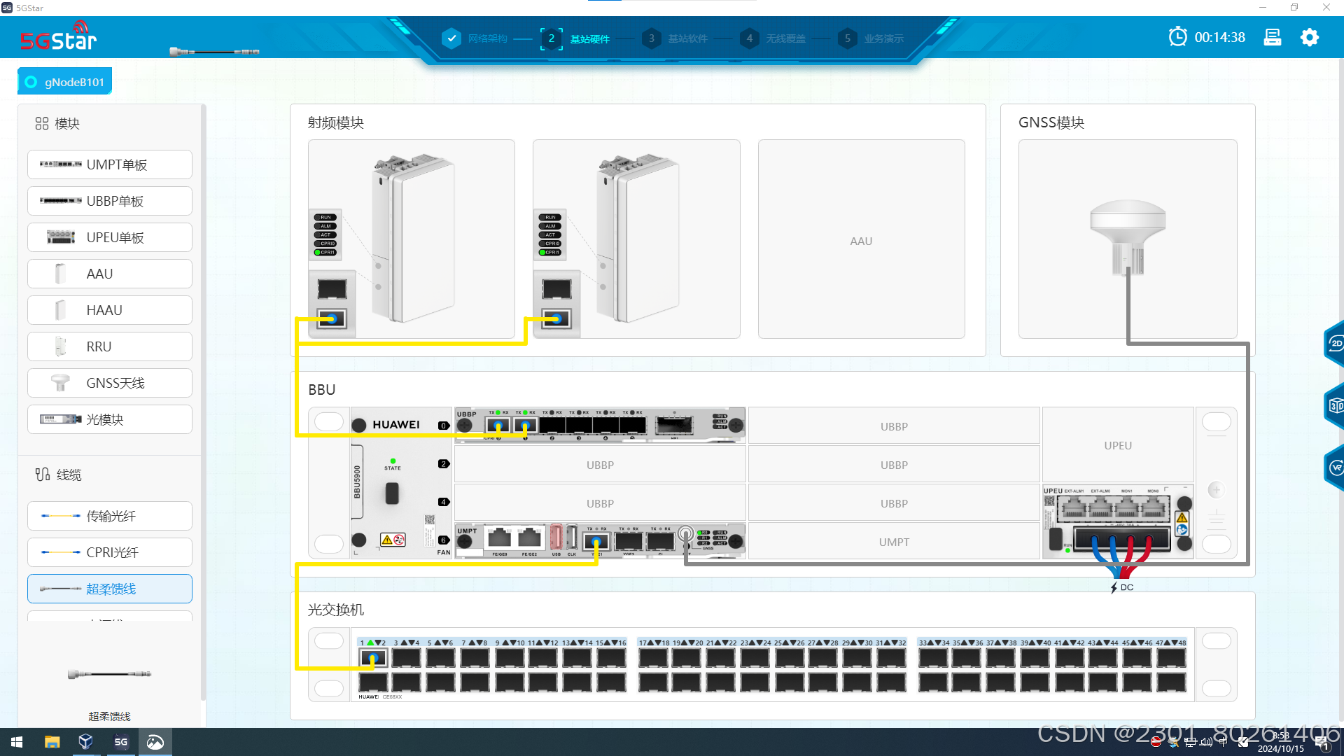Open the settings gear in header
This screenshot has height=756, width=1344.
coord(1309,37)
